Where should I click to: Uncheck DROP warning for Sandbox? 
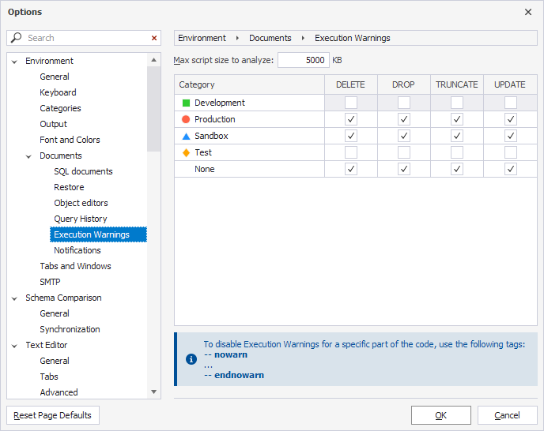click(404, 136)
